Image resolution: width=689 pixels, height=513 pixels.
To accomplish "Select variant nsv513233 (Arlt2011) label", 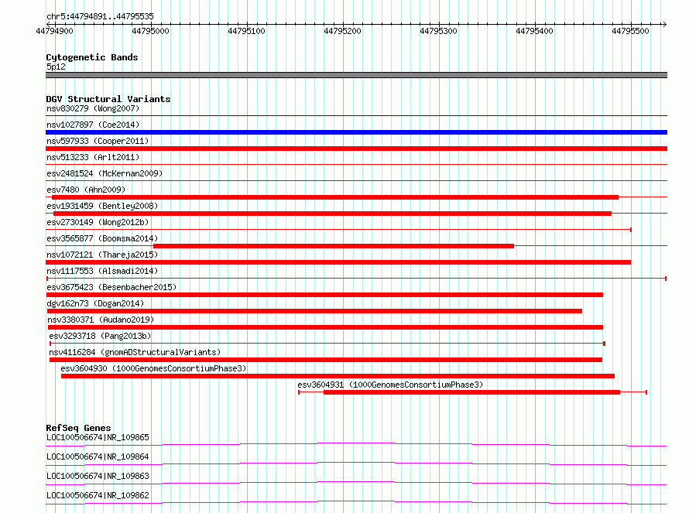I will [x=93, y=157].
